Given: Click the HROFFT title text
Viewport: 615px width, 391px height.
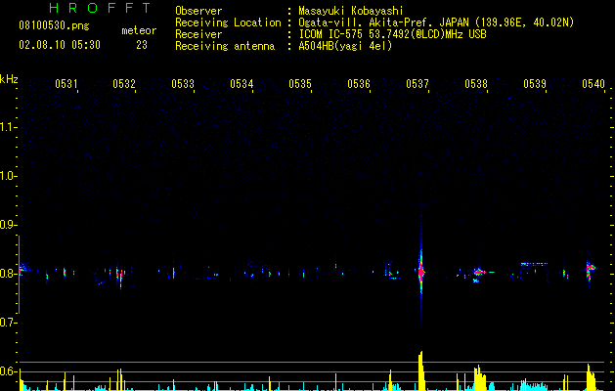Looking at the screenshot, I should click(101, 8).
